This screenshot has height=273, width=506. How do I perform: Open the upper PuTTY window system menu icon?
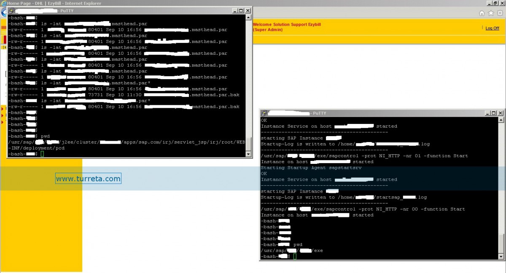11,11
